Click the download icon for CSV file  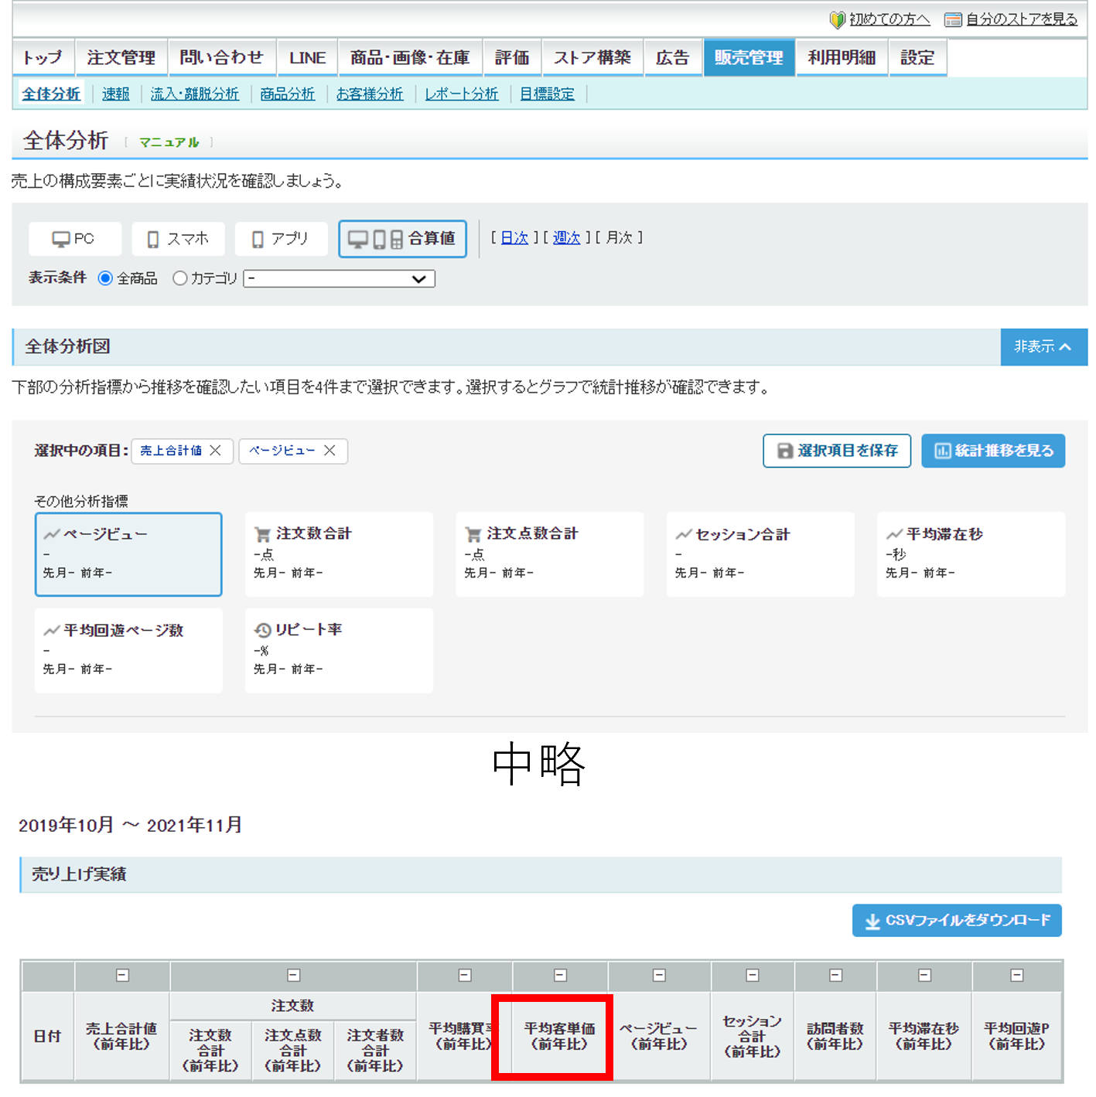tap(872, 921)
